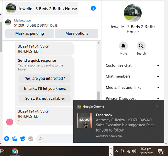Attach a photo with the image icon
The height and width of the screenshot is (156, 168).
point(15,139)
